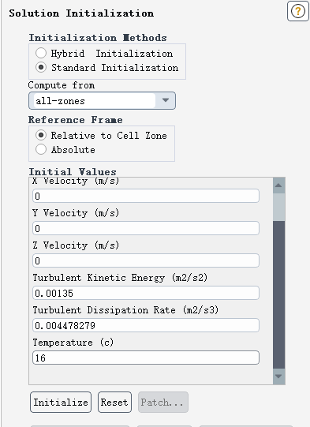Click the Z Velocity input field
Viewport: 310px width, 427px height.
[146, 260]
